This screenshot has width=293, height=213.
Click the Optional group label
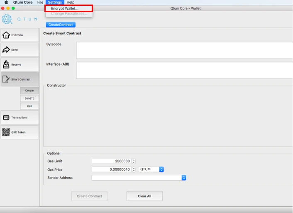(54, 153)
